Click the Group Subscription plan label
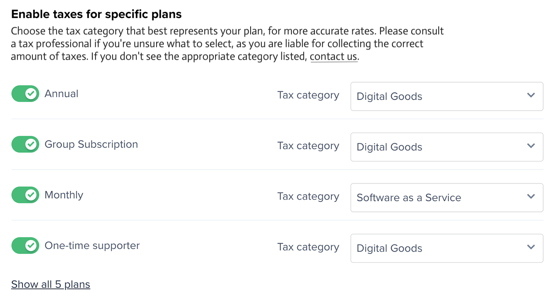Screen dimensions: 555x301 click(x=91, y=144)
